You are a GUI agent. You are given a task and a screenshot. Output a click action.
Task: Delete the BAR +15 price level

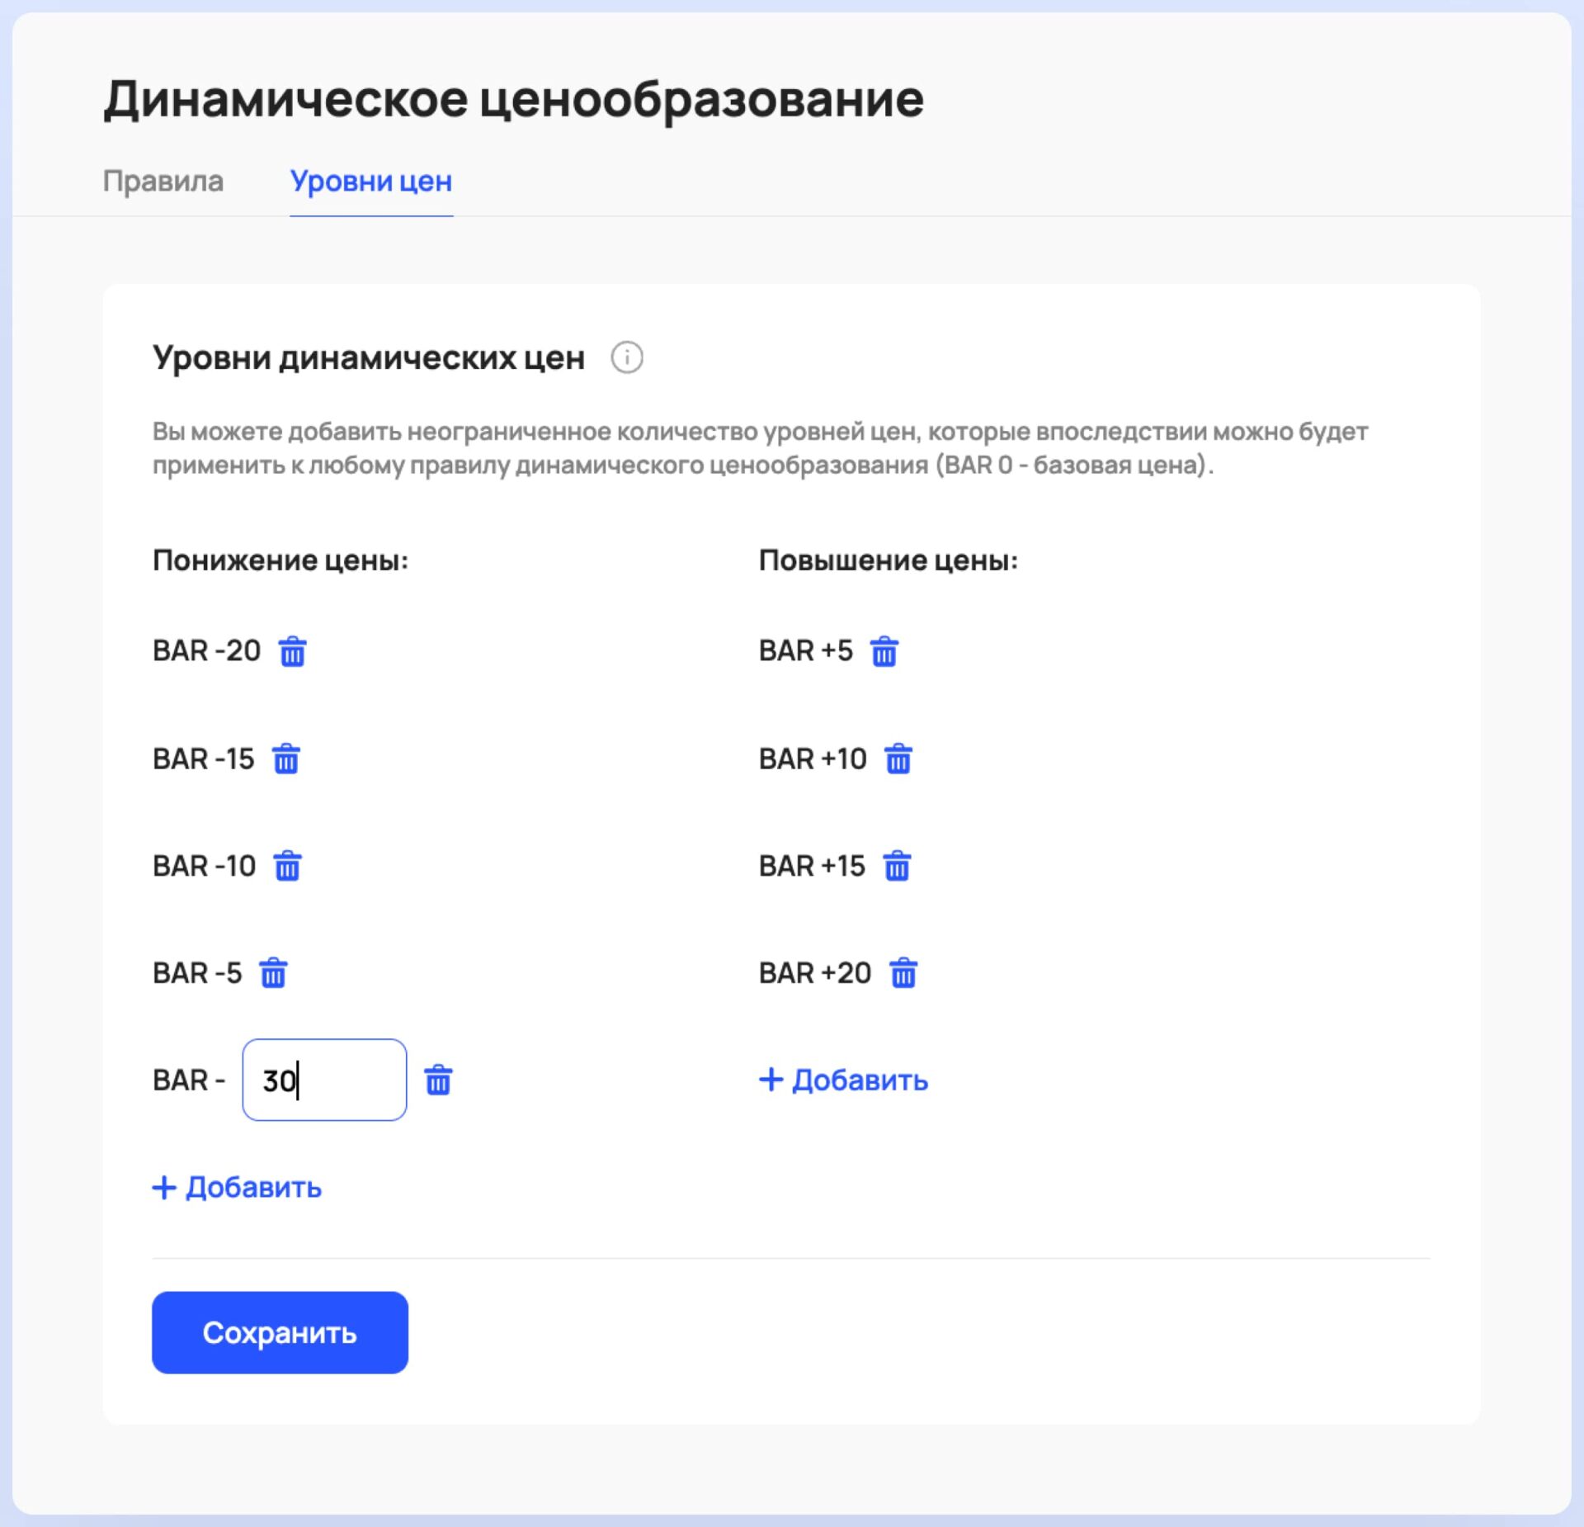(x=897, y=866)
